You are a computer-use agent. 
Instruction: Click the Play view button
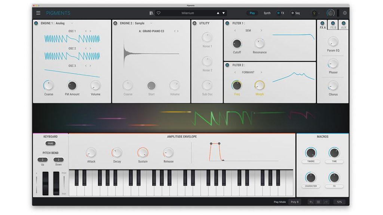pos(252,13)
